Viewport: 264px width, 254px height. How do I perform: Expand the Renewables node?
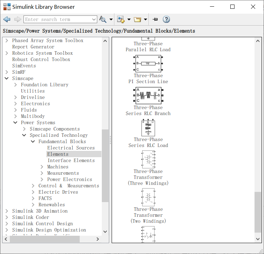[33, 205]
